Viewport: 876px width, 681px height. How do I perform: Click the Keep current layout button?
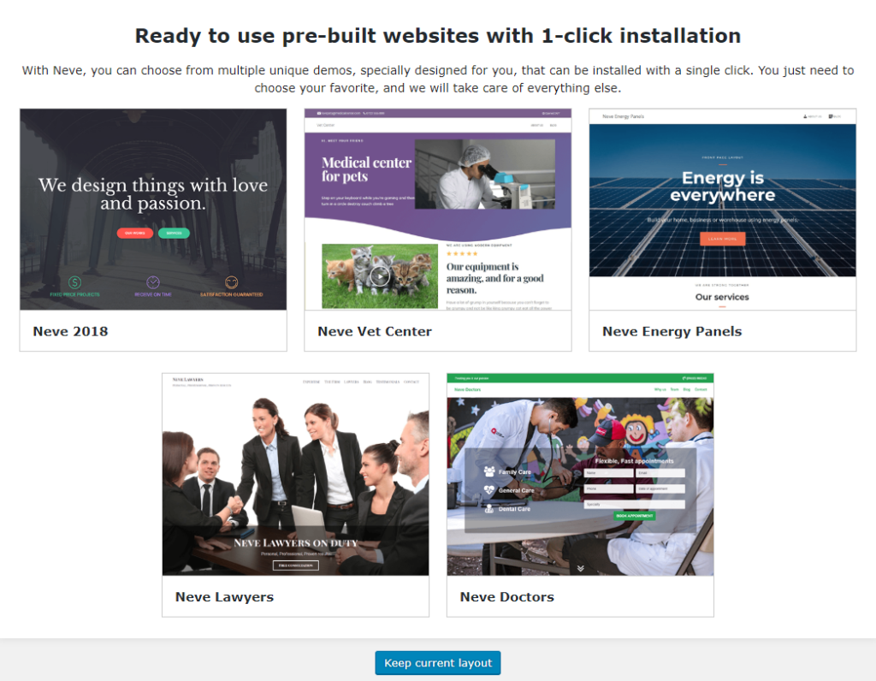point(437,662)
